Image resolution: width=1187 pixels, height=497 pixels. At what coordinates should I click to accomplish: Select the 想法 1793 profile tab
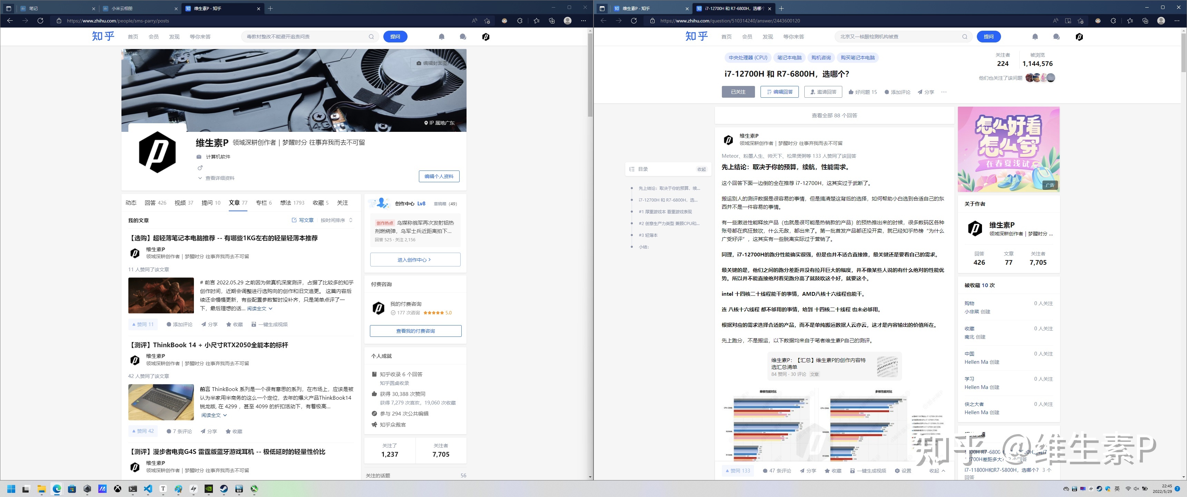(x=292, y=203)
